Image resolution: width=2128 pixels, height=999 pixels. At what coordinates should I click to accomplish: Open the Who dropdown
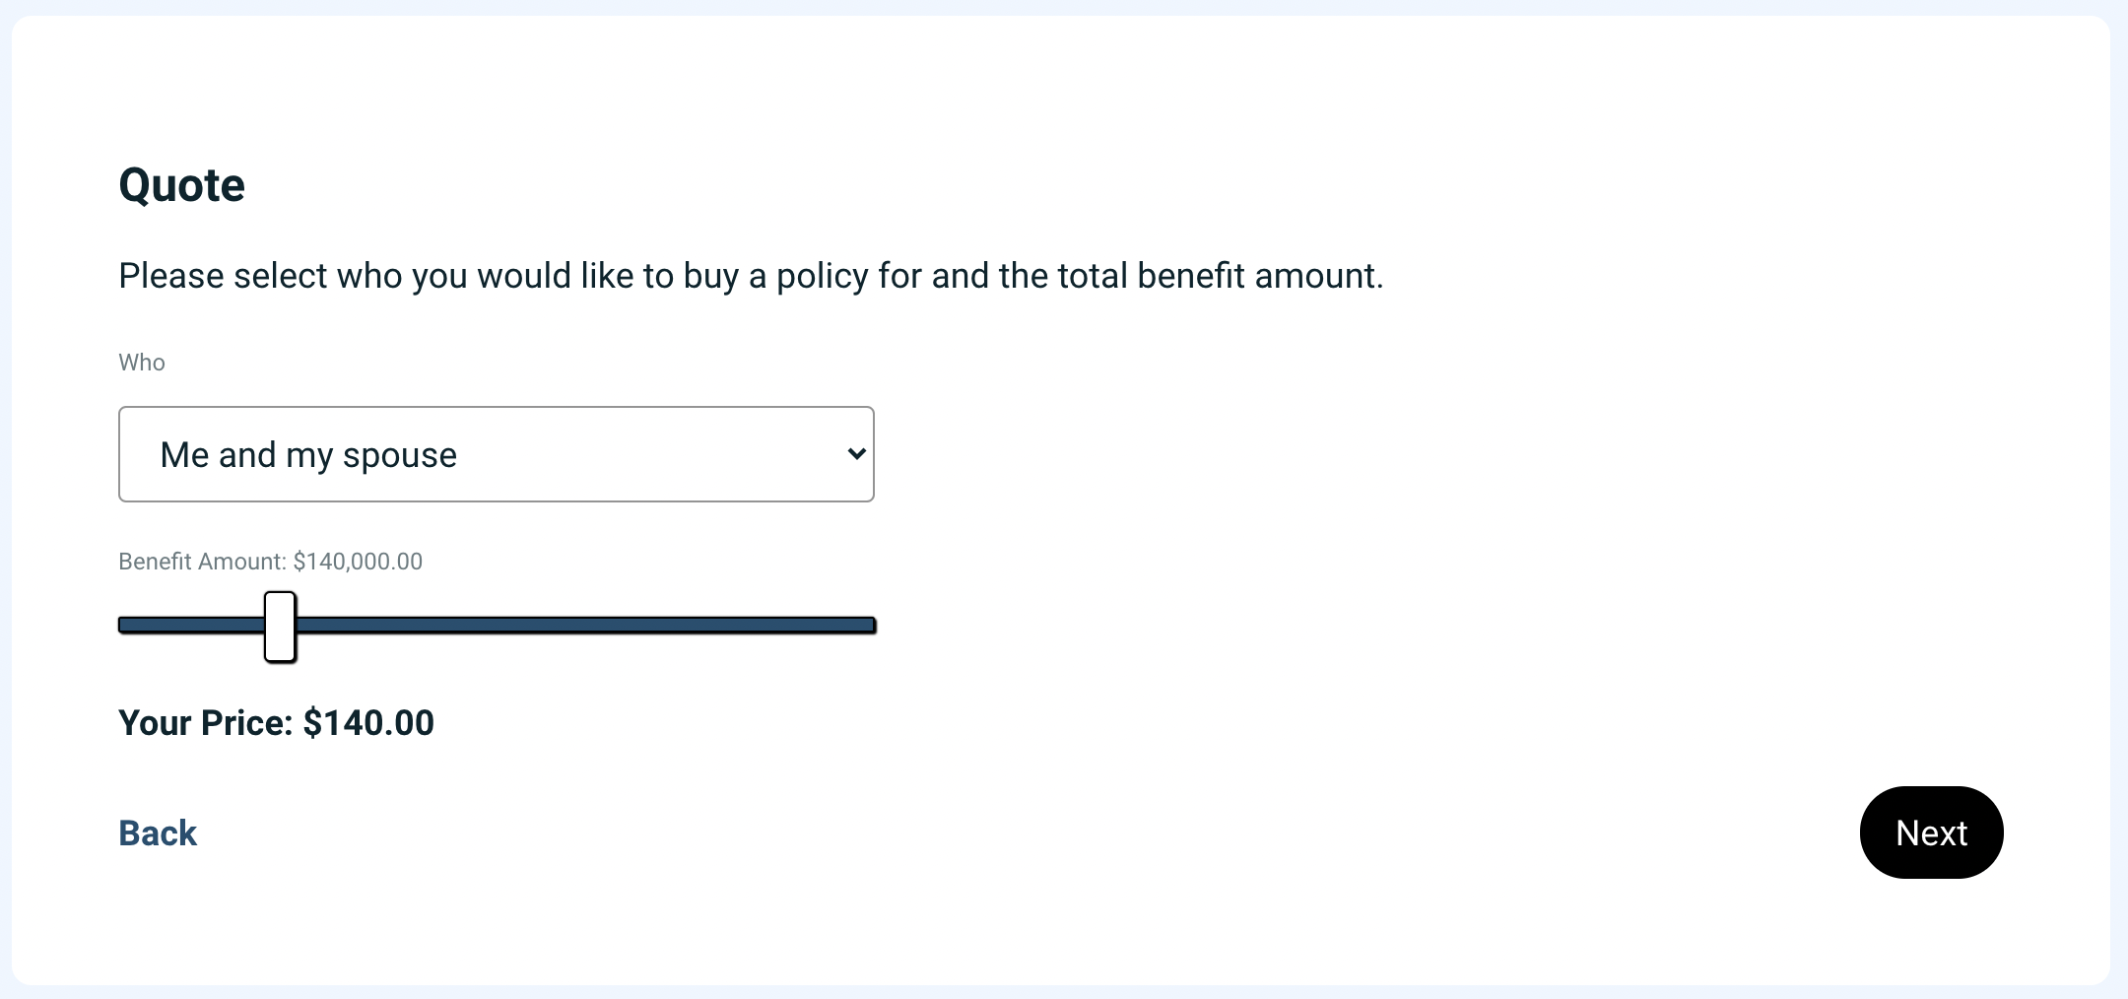tap(496, 454)
